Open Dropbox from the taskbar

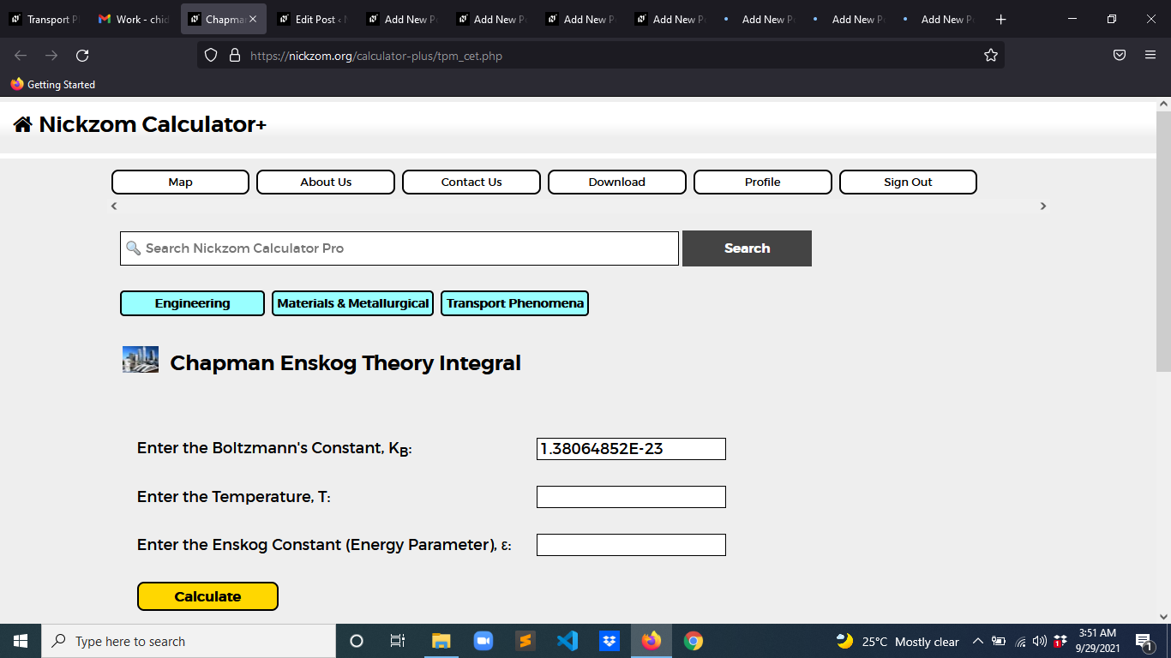point(610,641)
